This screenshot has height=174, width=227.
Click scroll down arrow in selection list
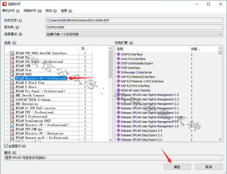[x=110, y=140]
